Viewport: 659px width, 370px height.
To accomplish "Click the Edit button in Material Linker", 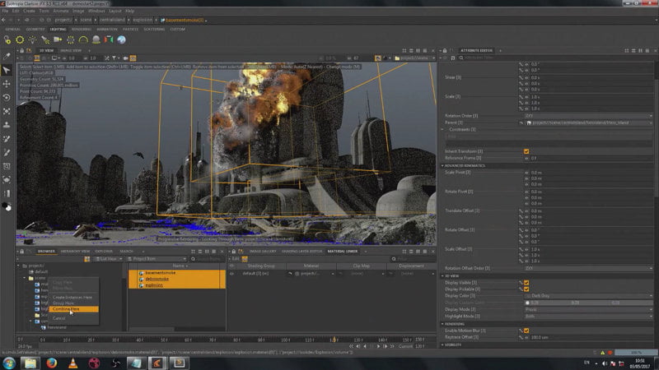I will coord(236,259).
